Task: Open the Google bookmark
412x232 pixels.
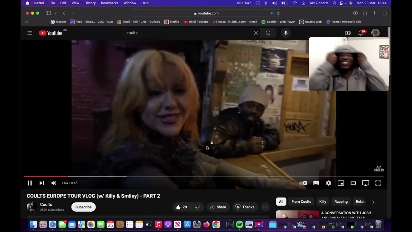Action: tap(58, 22)
